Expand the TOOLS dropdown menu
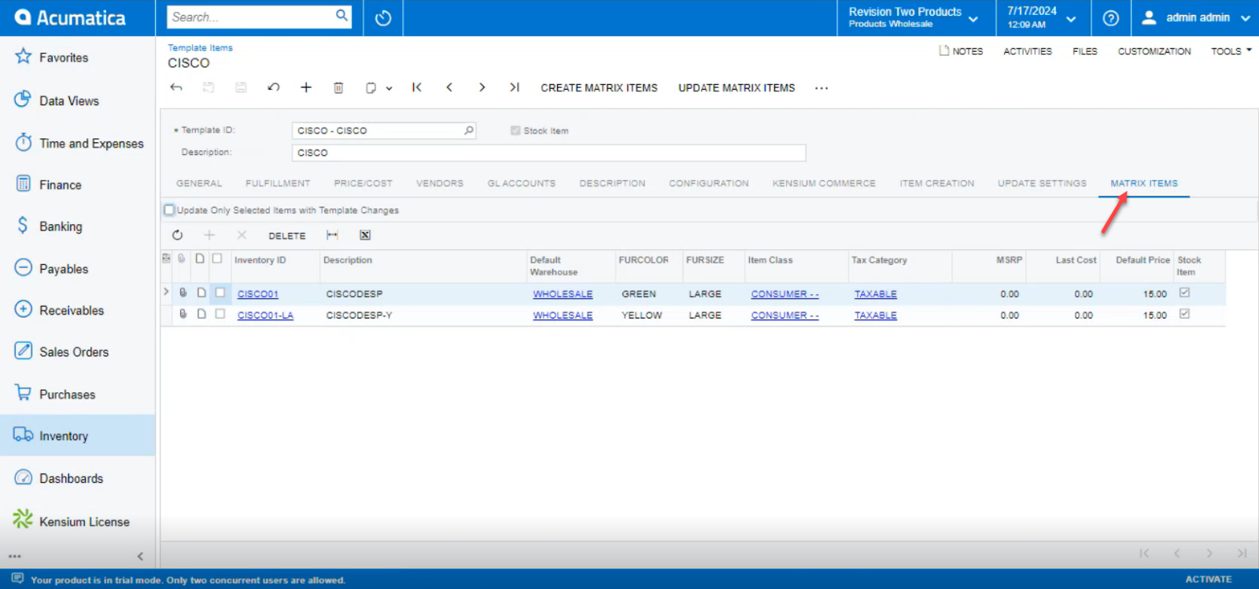 click(x=1231, y=51)
